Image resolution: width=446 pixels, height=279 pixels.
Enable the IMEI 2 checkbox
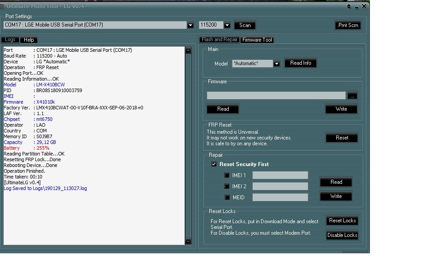pyautogui.click(x=227, y=186)
